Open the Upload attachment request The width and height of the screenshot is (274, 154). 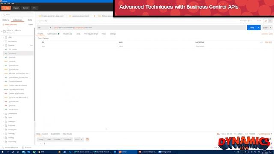coord(16,89)
